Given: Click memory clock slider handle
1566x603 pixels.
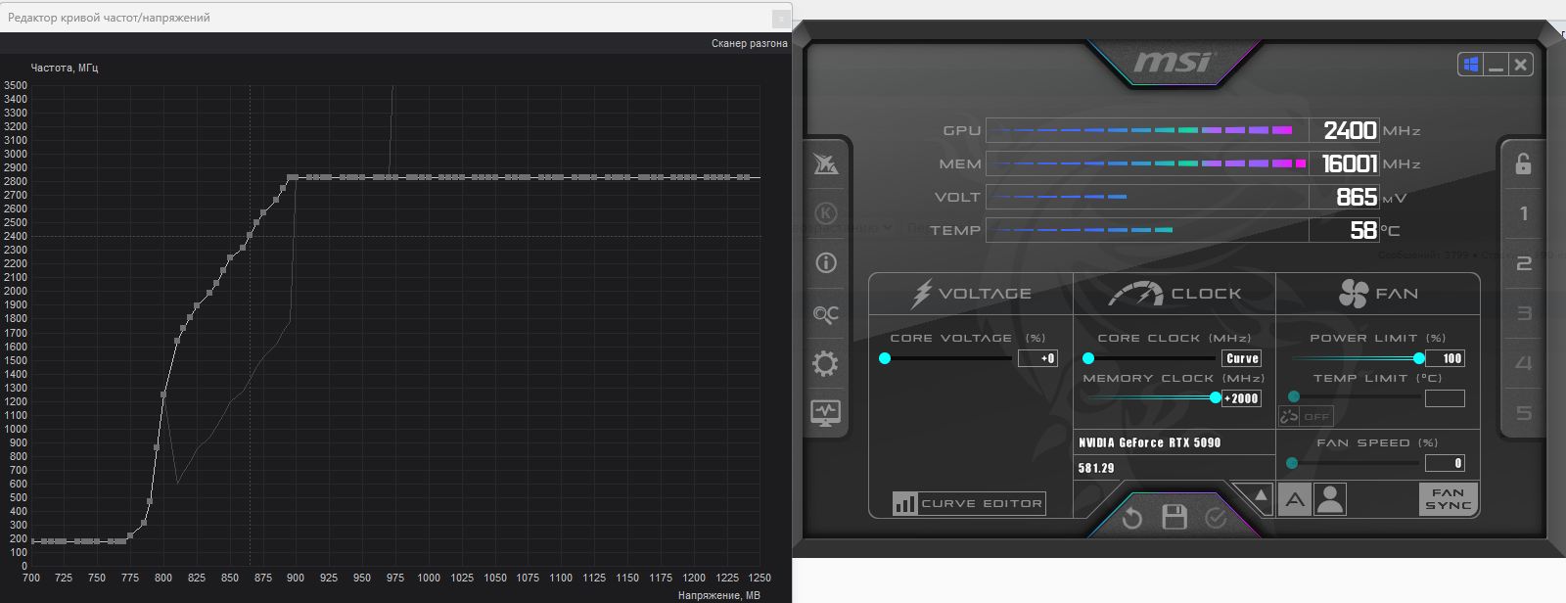Looking at the screenshot, I should click(1216, 397).
